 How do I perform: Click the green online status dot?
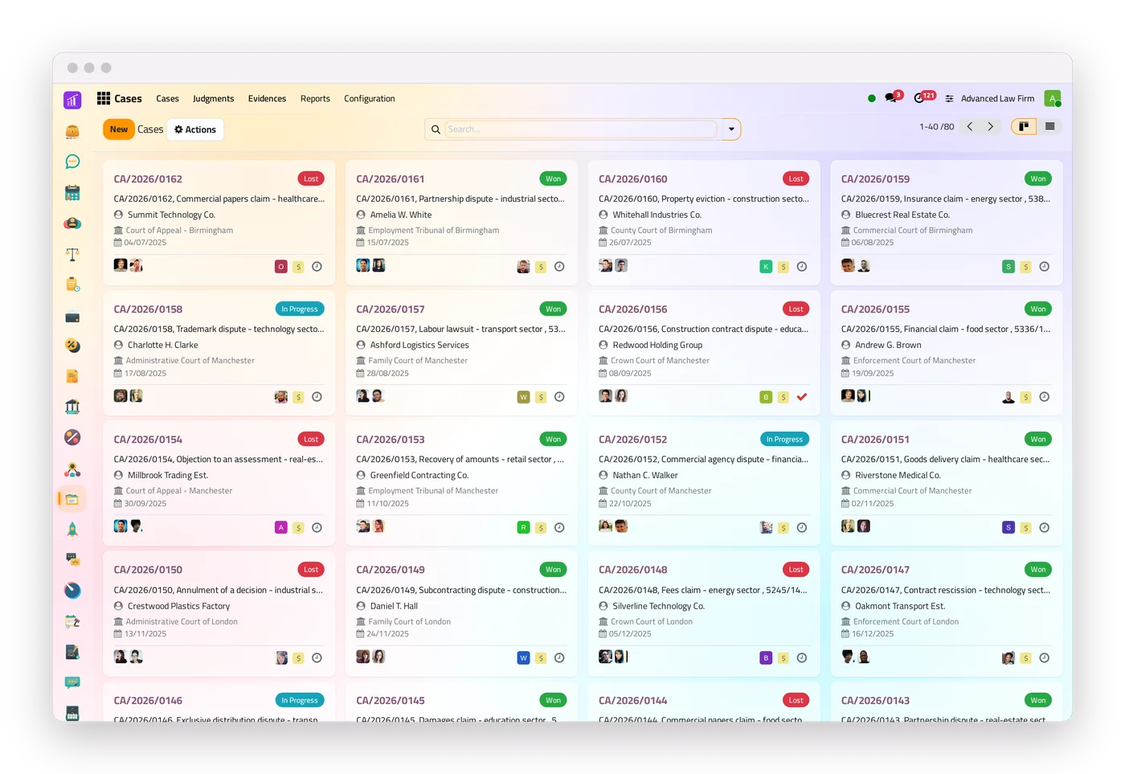(x=872, y=99)
